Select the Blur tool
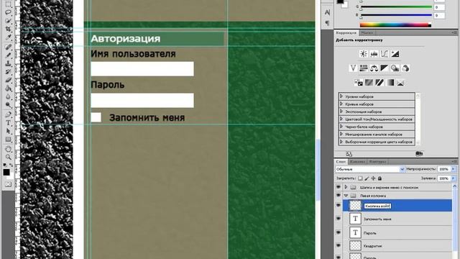This screenshot has width=460, height=259. click(8, 97)
